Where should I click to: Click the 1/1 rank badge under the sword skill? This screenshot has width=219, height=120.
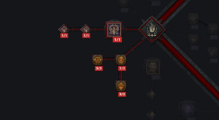pyautogui.click(x=117, y=40)
